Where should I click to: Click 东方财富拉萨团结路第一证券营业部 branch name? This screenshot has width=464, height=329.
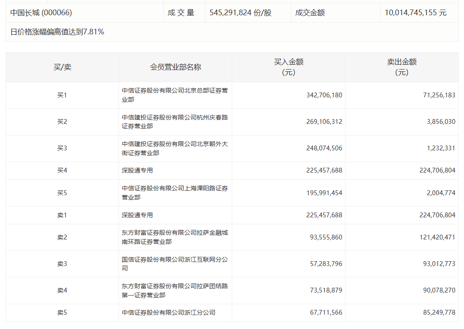pyautogui.click(x=175, y=290)
